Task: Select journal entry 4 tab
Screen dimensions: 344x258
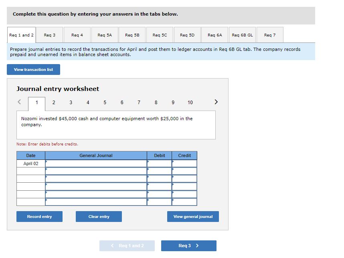Action: coord(88,103)
